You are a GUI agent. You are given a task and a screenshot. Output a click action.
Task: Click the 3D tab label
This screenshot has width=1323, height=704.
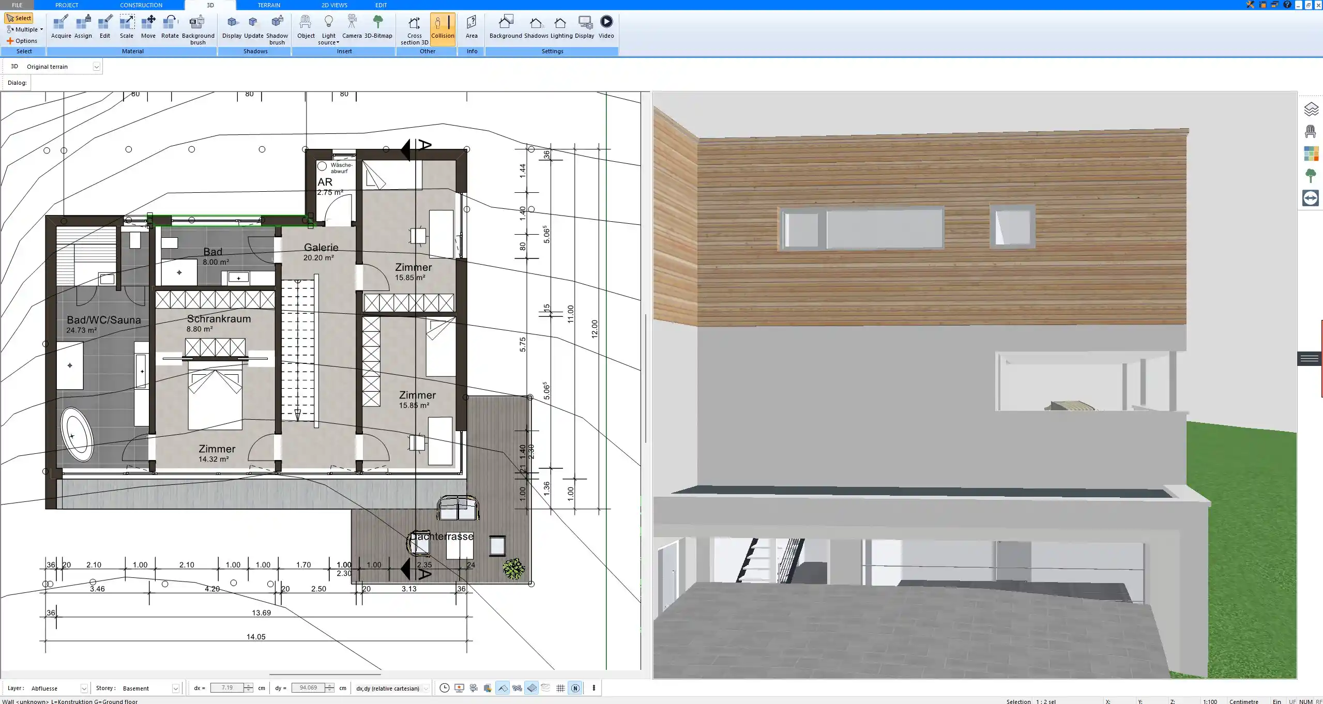click(210, 5)
